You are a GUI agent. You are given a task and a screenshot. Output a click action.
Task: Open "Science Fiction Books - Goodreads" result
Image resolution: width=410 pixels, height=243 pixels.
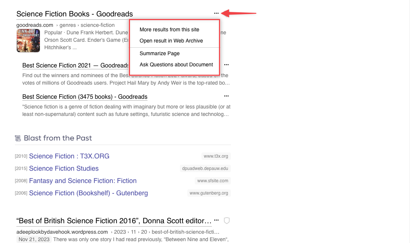tap(74, 14)
